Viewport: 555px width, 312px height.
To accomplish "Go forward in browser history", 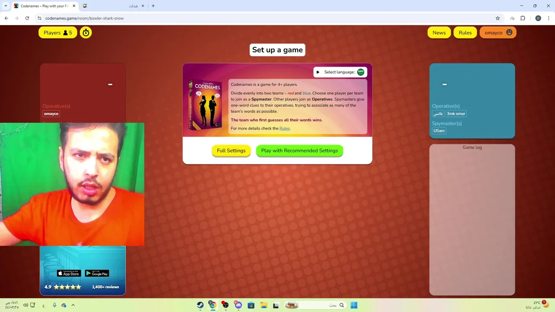I will (17, 18).
